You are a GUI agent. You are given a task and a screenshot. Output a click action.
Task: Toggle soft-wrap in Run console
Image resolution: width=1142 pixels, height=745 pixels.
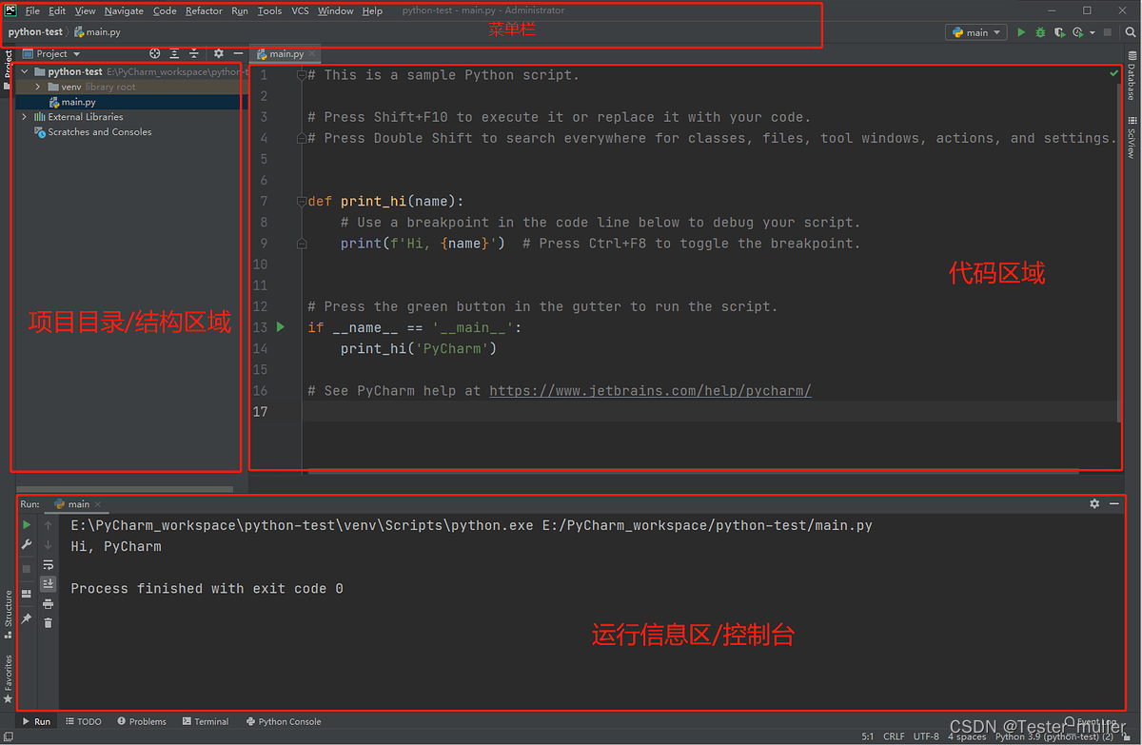pos(49,565)
